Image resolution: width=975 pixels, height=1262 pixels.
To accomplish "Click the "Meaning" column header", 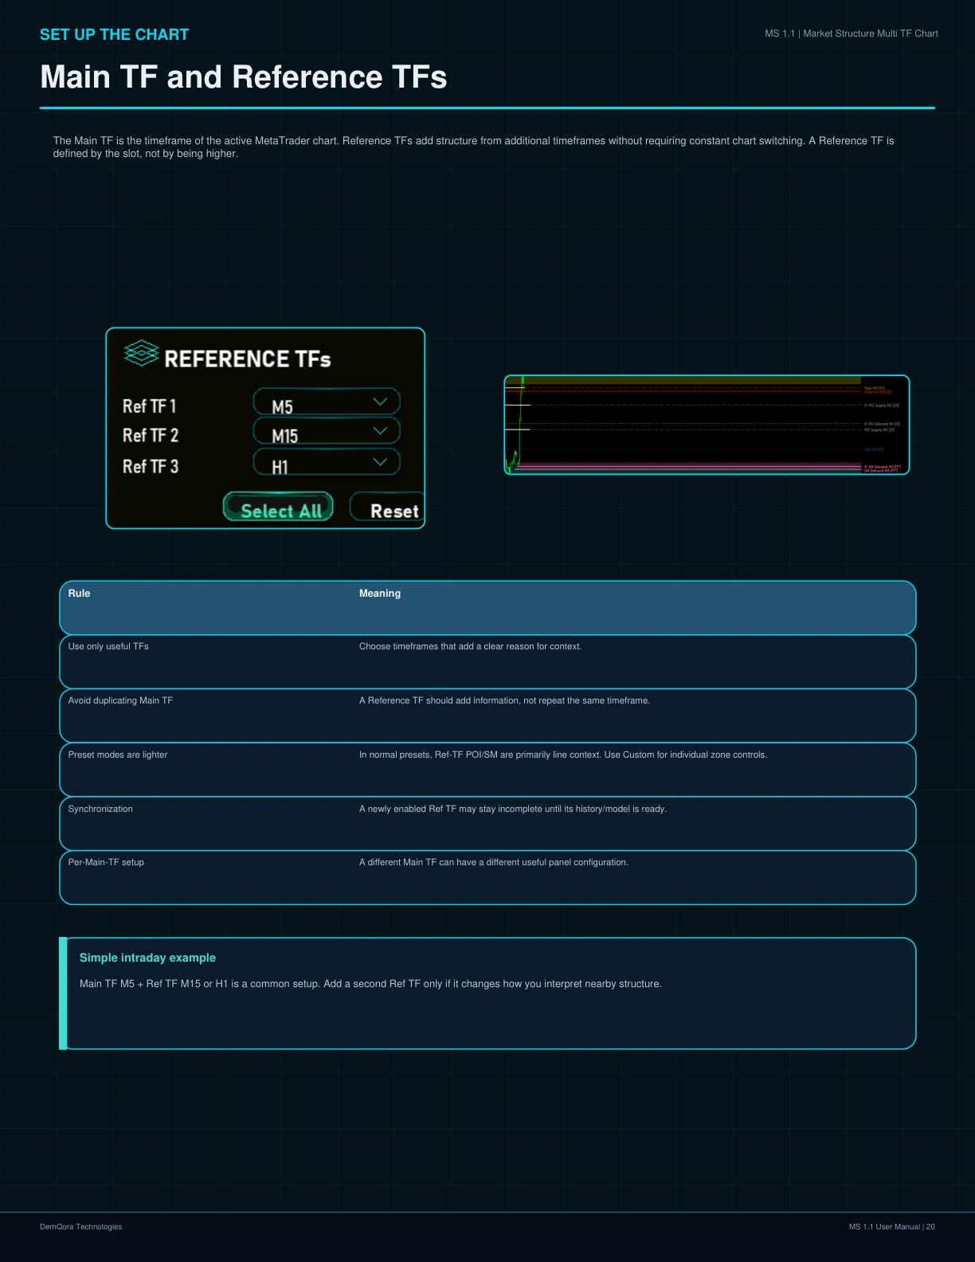I will (x=380, y=594).
